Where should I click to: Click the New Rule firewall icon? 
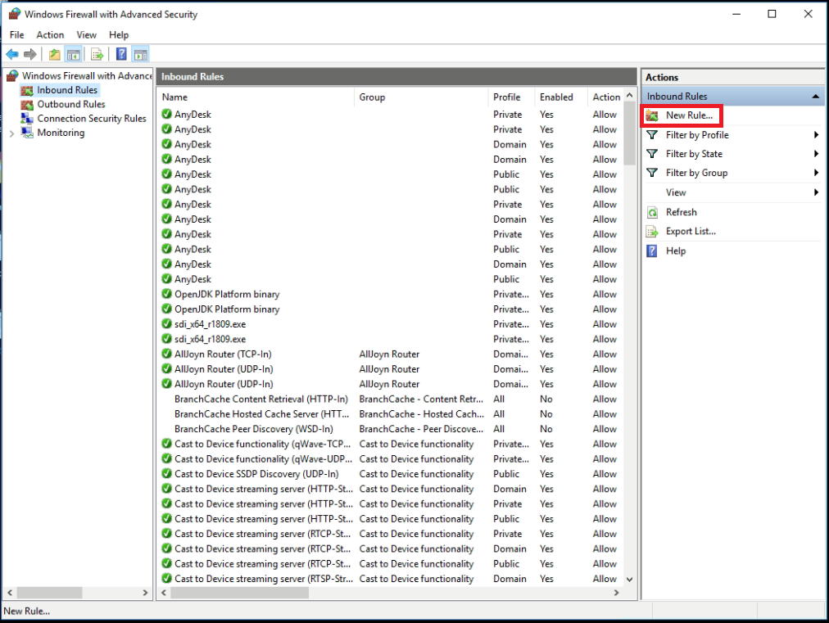pyautogui.click(x=652, y=115)
